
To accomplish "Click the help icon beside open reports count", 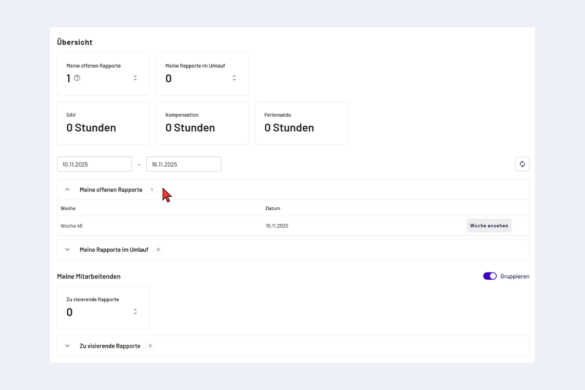I will (77, 78).
